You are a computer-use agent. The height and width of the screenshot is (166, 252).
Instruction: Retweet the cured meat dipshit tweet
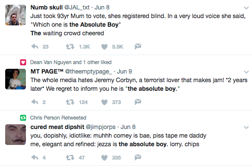70,157
